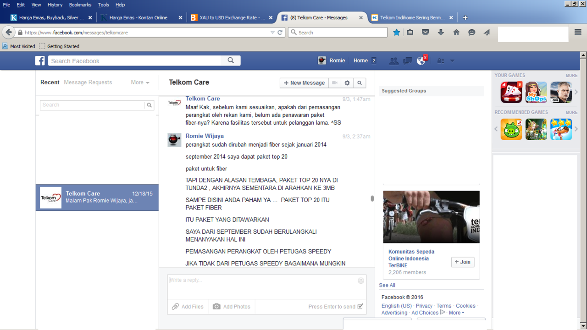The image size is (587, 330).
Task: Open a new browser tab
Action: (x=465, y=18)
